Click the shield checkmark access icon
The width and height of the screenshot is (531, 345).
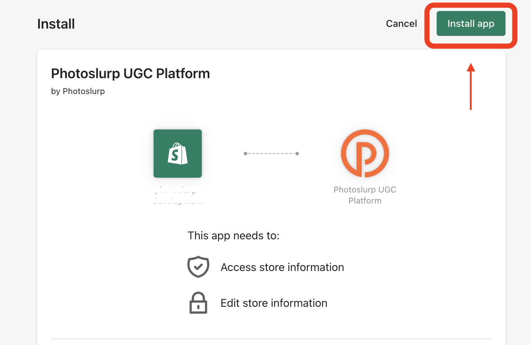(198, 267)
